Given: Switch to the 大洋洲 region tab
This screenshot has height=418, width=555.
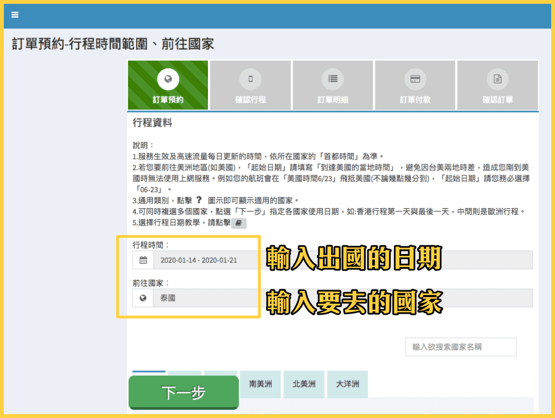Looking at the screenshot, I should [348, 384].
